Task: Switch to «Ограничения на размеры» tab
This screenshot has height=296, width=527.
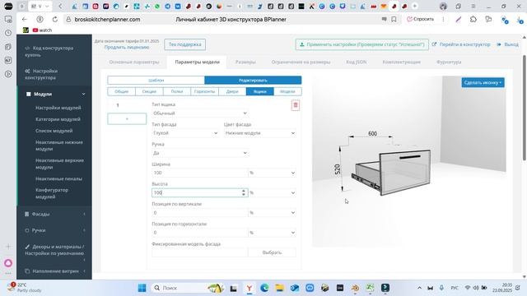Action: (301, 62)
